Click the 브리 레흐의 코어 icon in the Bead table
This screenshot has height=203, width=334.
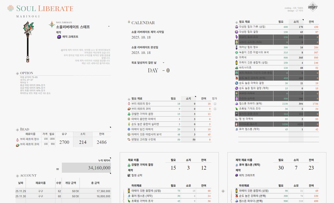(18, 145)
